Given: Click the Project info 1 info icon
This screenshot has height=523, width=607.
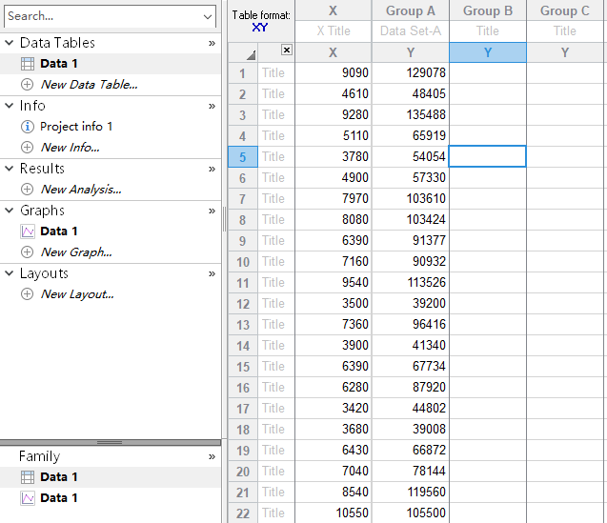Looking at the screenshot, I should pos(27,127).
